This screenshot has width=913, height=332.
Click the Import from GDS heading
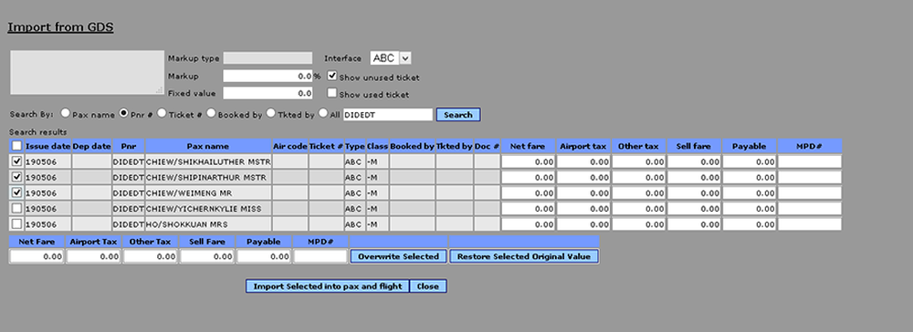[60, 27]
